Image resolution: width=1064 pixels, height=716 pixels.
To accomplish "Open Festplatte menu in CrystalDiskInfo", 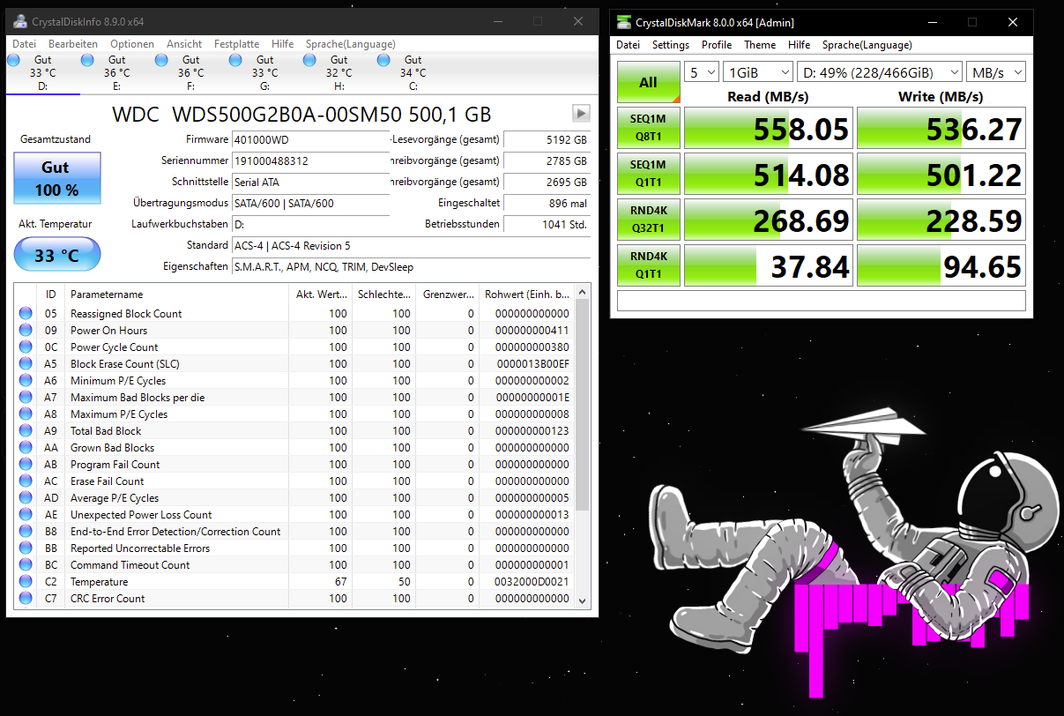I will [236, 44].
